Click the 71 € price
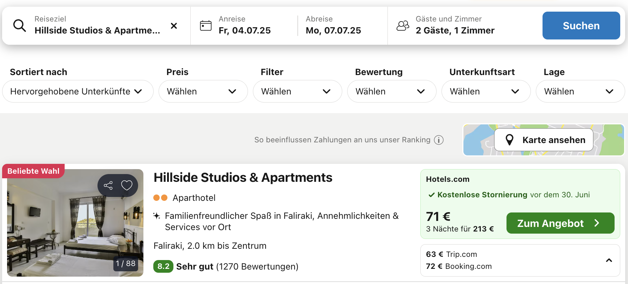This screenshot has height=284, width=628. tap(438, 216)
